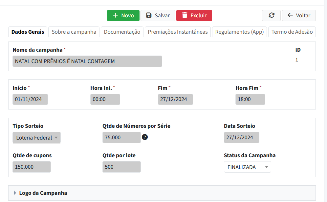Open the Status da Campanha dropdown
This screenshot has height=202, width=327.
click(x=247, y=167)
